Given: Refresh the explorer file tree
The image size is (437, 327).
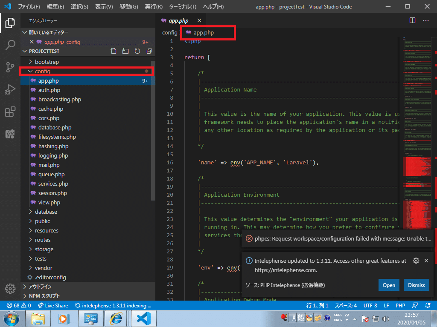Looking at the screenshot, I should (x=137, y=51).
